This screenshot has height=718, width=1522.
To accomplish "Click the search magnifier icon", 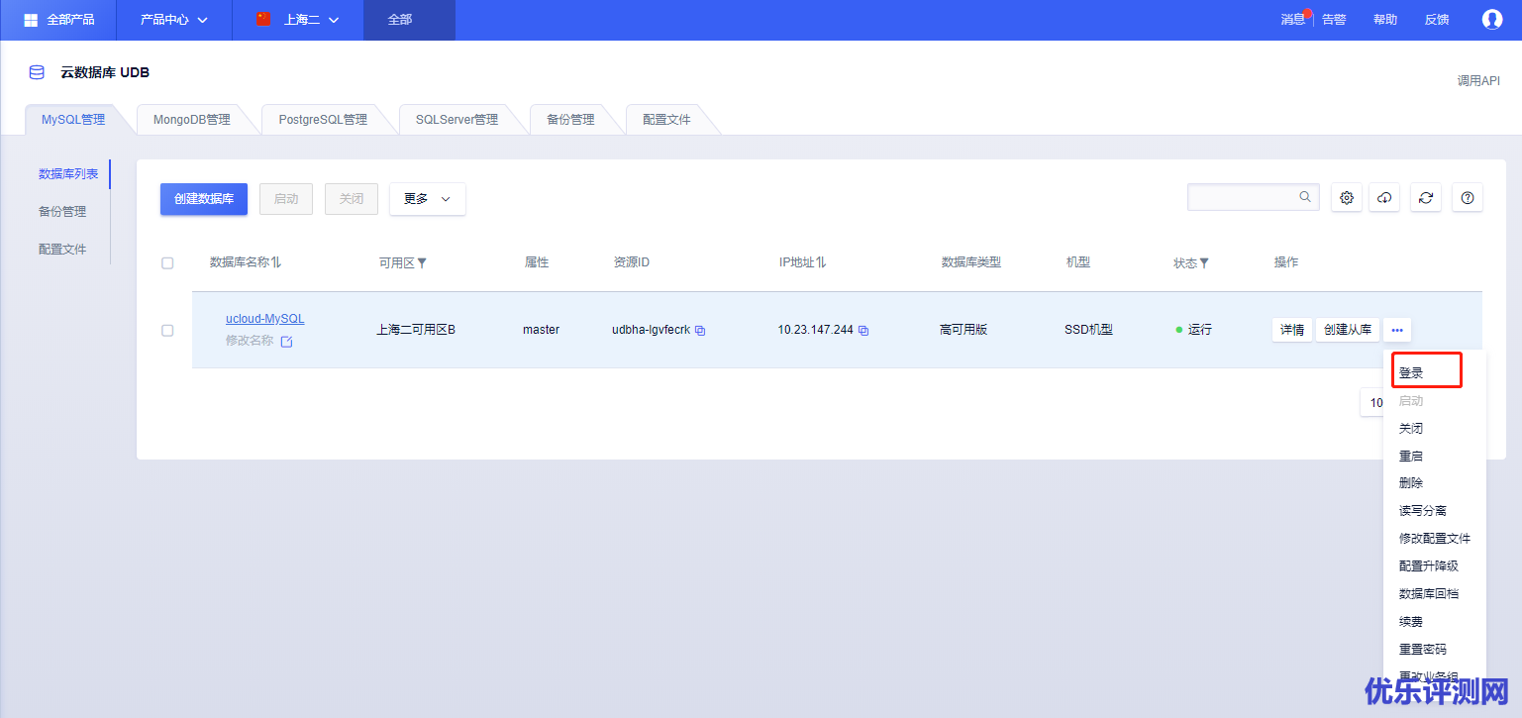I will pyautogui.click(x=1305, y=197).
